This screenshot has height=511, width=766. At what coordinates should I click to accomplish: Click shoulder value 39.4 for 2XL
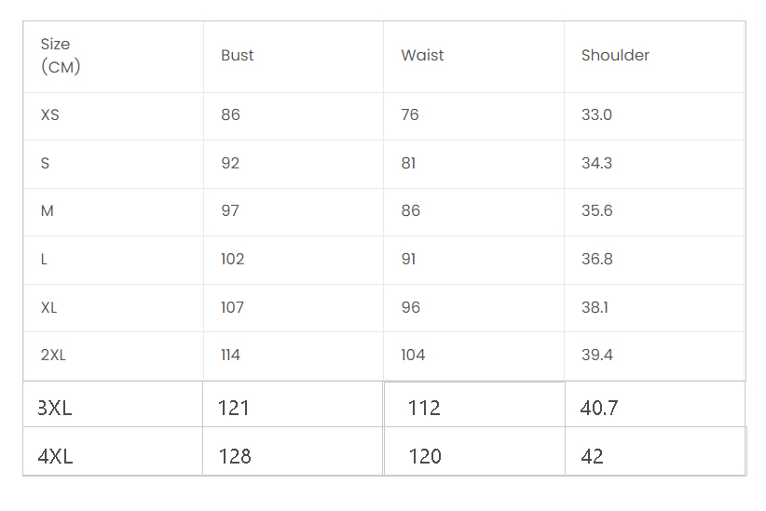click(596, 356)
